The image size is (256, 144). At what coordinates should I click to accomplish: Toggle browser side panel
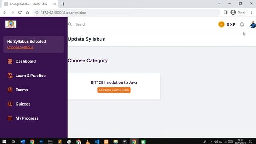click(226, 12)
